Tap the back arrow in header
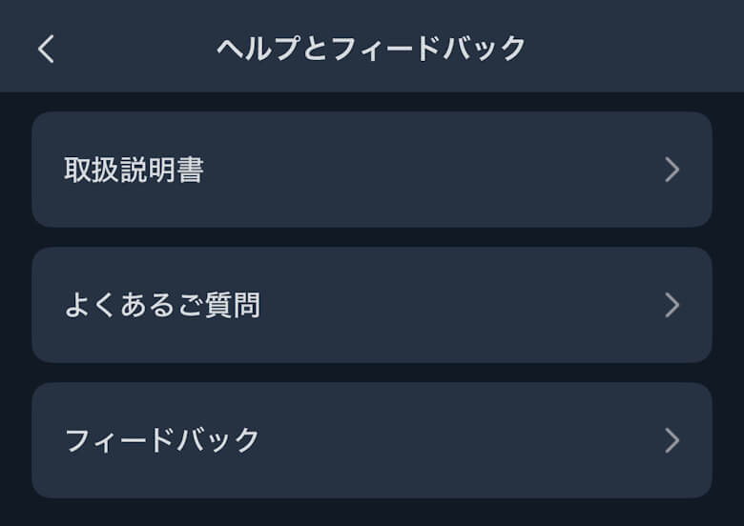The image size is (744, 526). (46, 49)
